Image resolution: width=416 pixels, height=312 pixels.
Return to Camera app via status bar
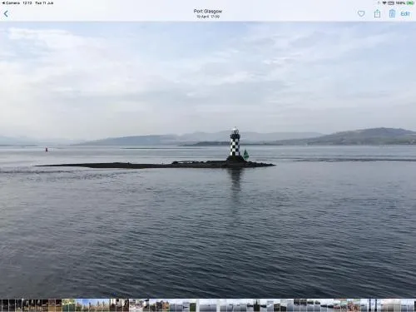[x=11, y=2]
